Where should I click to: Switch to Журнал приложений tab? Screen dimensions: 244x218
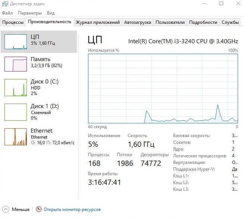(x=98, y=22)
